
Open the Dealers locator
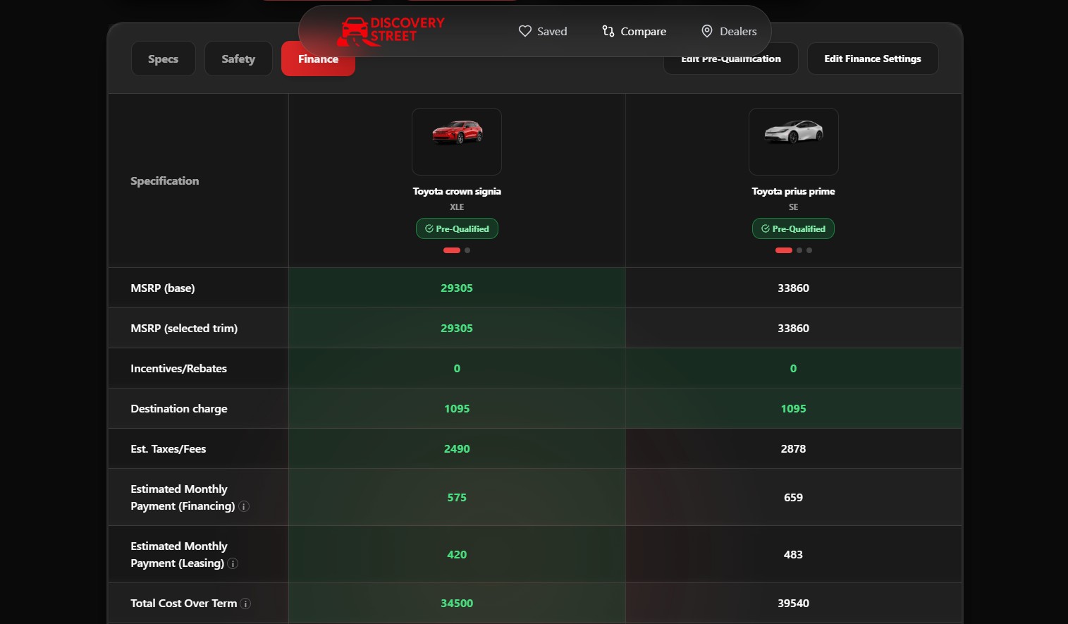coord(729,31)
